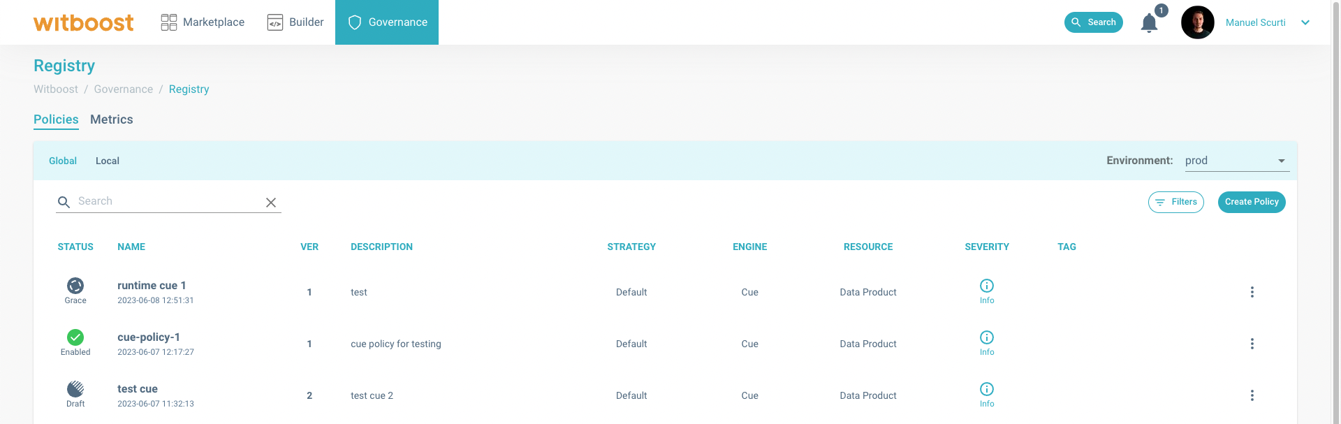Click into the policy Search input field
The height and width of the screenshot is (424, 1341).
(168, 201)
